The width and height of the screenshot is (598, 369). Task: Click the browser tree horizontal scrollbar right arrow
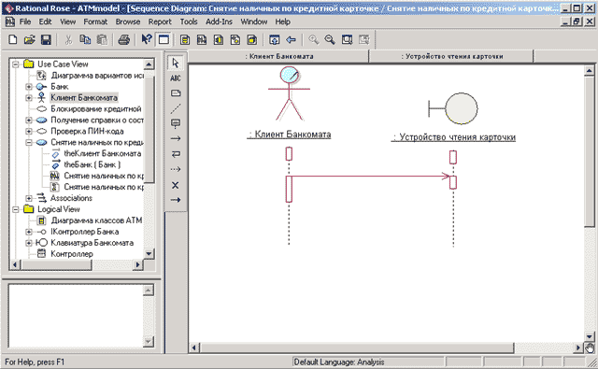click(x=138, y=264)
